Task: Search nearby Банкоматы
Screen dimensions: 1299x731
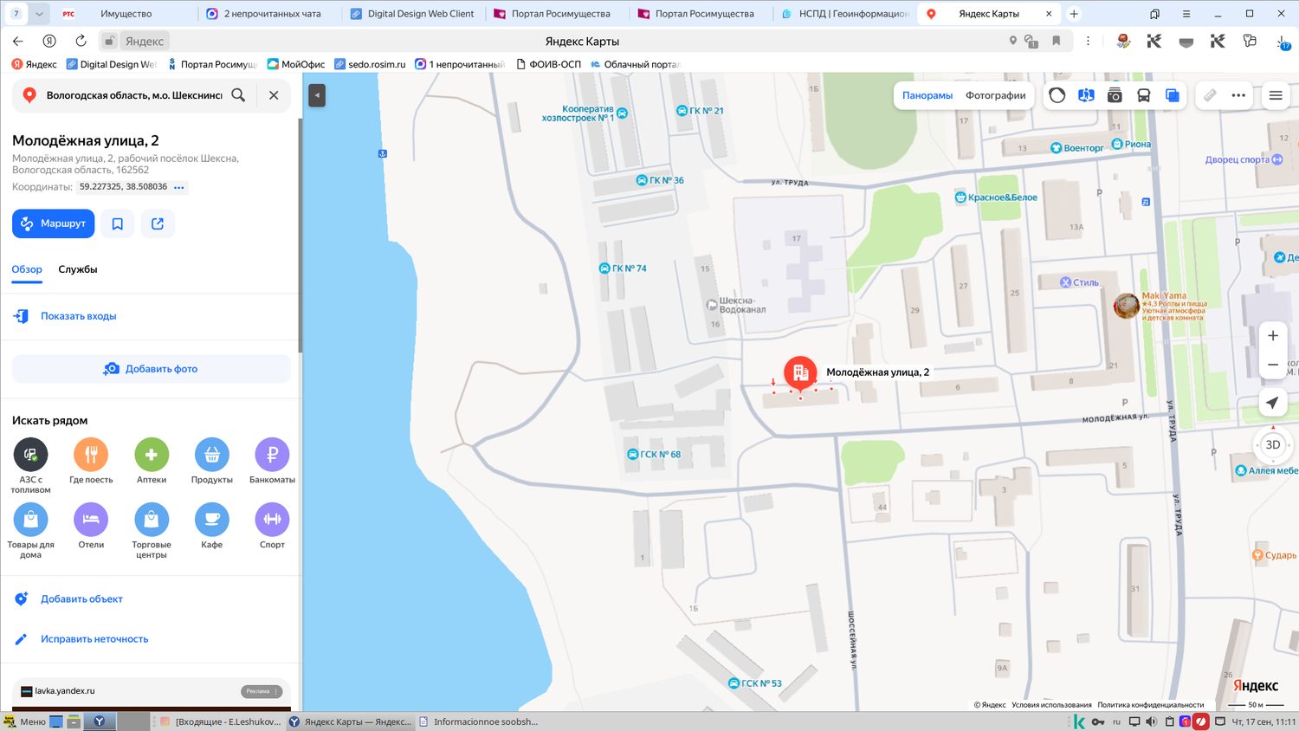Action: [x=272, y=461]
